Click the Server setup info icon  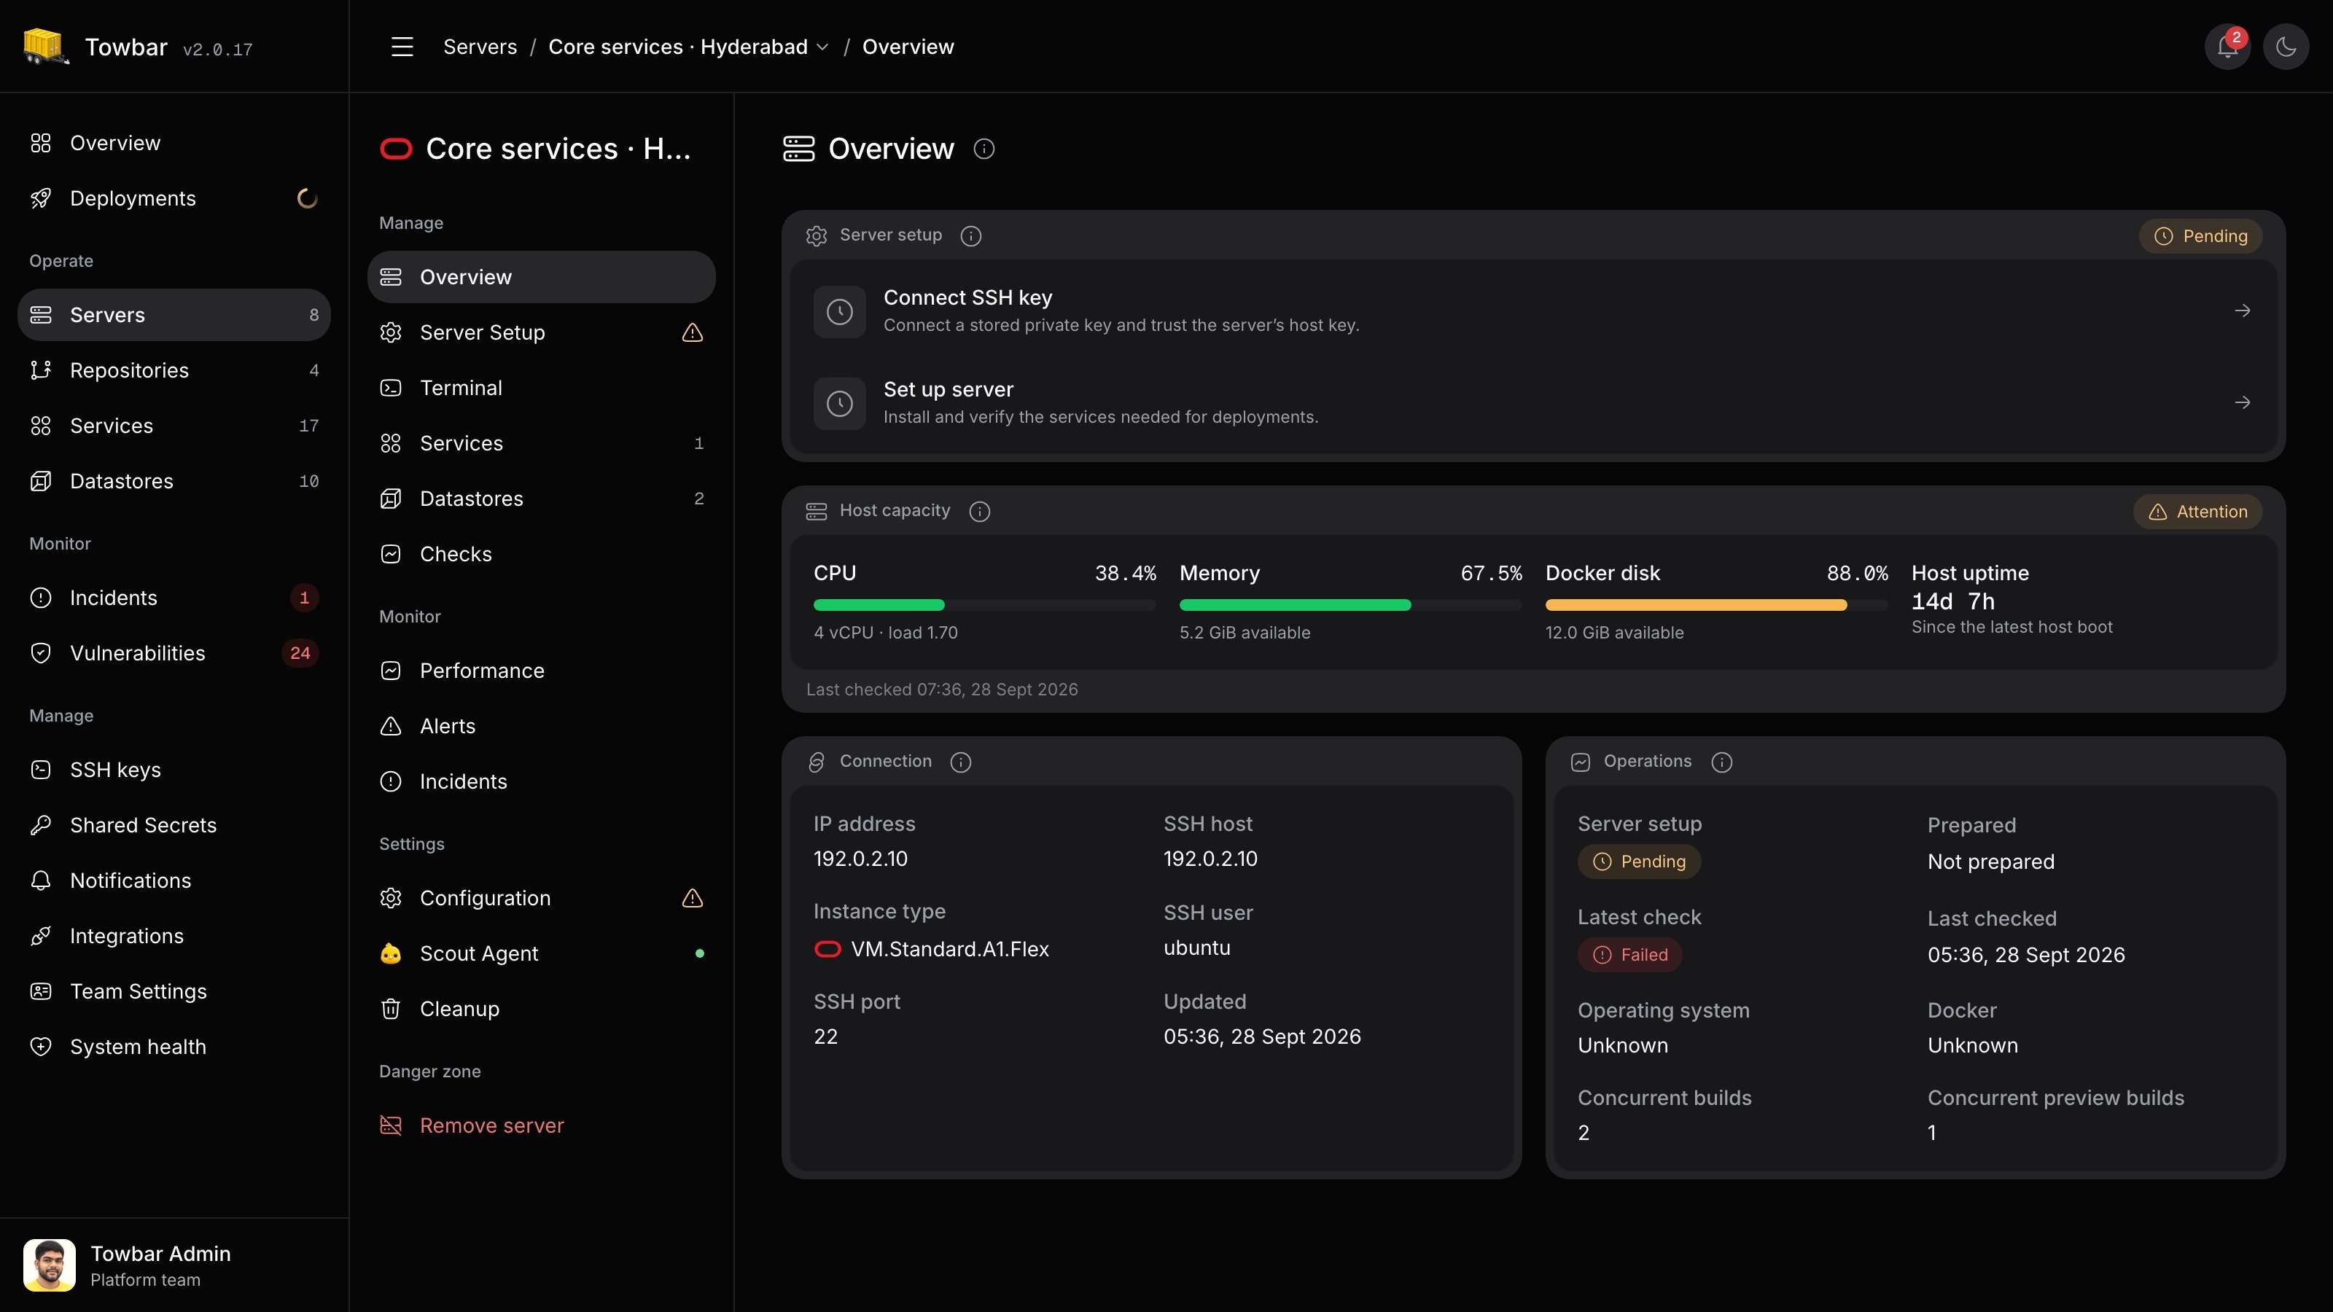971,235
